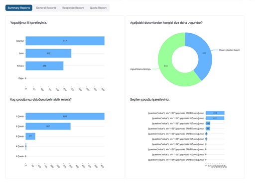Click the 'Doğan çıkarken başım' donut legend label
255x188 pixels.
click(230, 50)
